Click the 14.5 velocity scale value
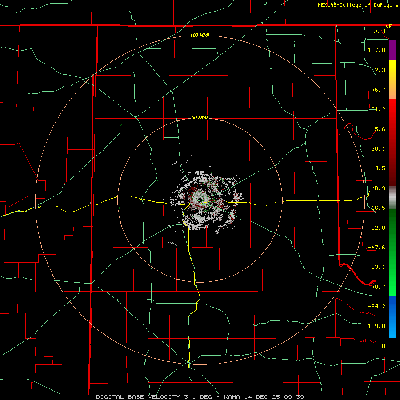The height and width of the screenshot is (400, 400). coord(378,168)
